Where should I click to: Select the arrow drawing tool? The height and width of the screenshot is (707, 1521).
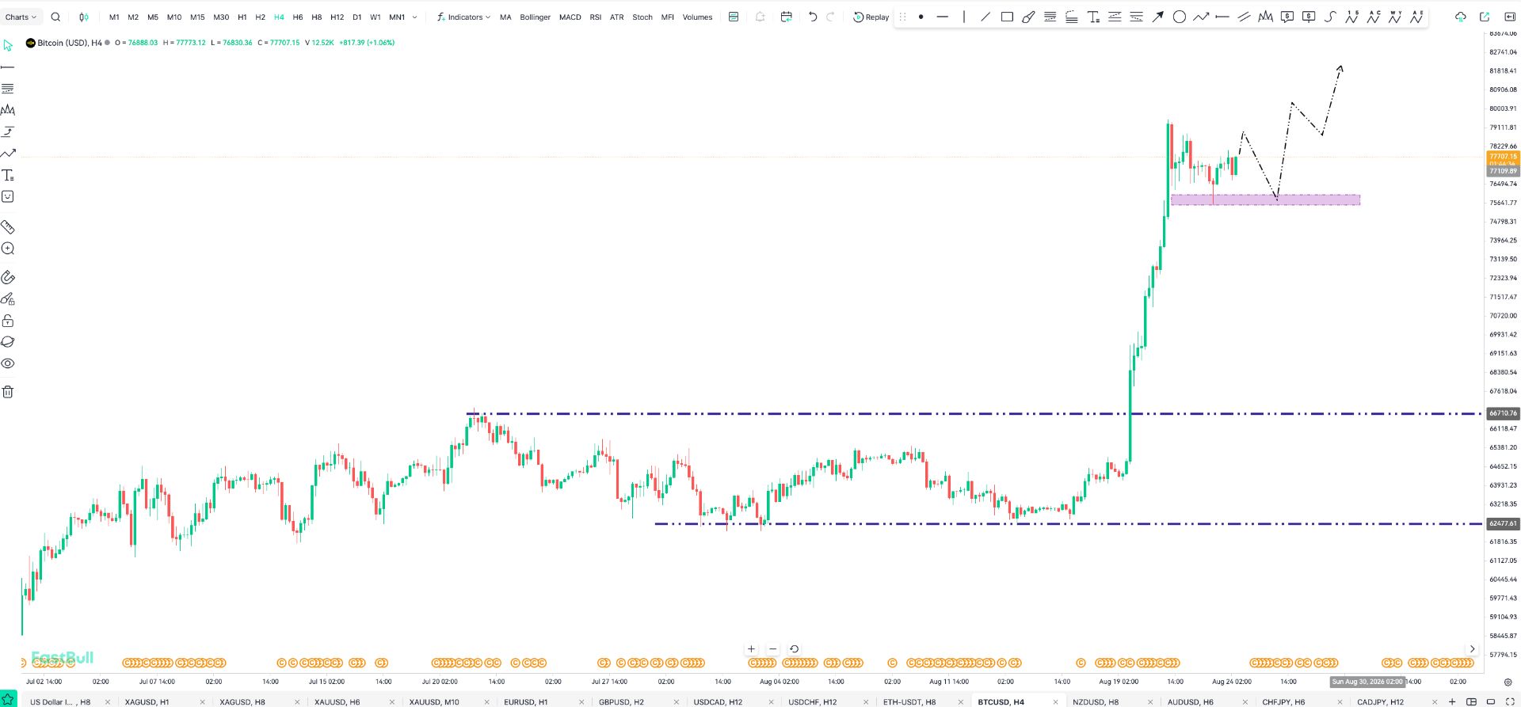[x=1157, y=17]
